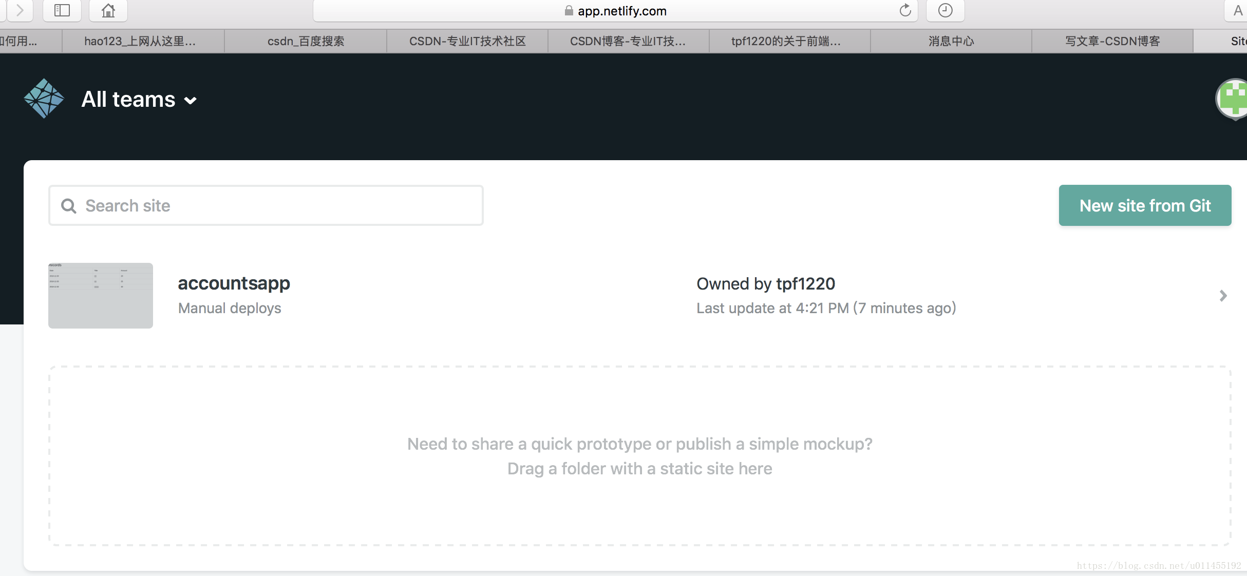Switch to hao123 tab
This screenshot has width=1247, height=576.
tap(142, 41)
